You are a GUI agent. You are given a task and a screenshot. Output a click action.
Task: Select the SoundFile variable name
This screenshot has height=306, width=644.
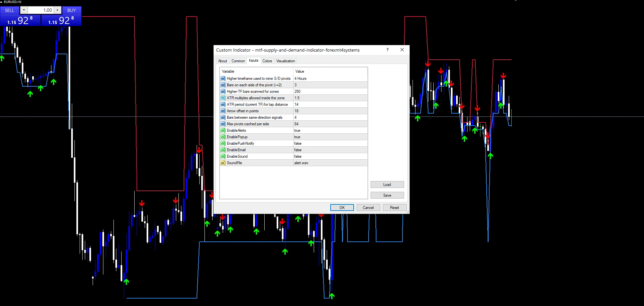click(x=234, y=163)
